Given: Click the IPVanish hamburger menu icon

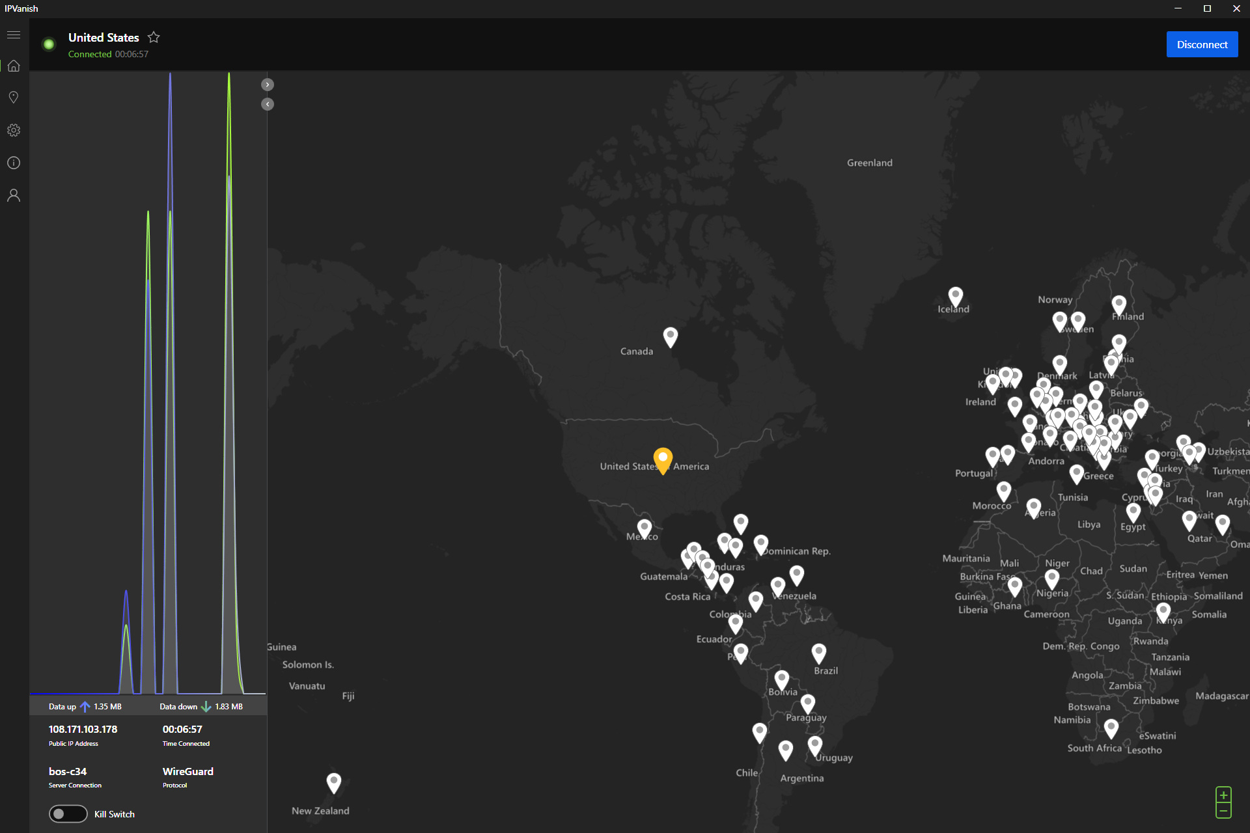Looking at the screenshot, I should click(x=13, y=33).
